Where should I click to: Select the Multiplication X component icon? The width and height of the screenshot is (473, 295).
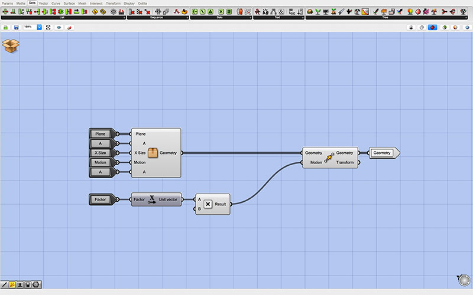click(x=208, y=204)
